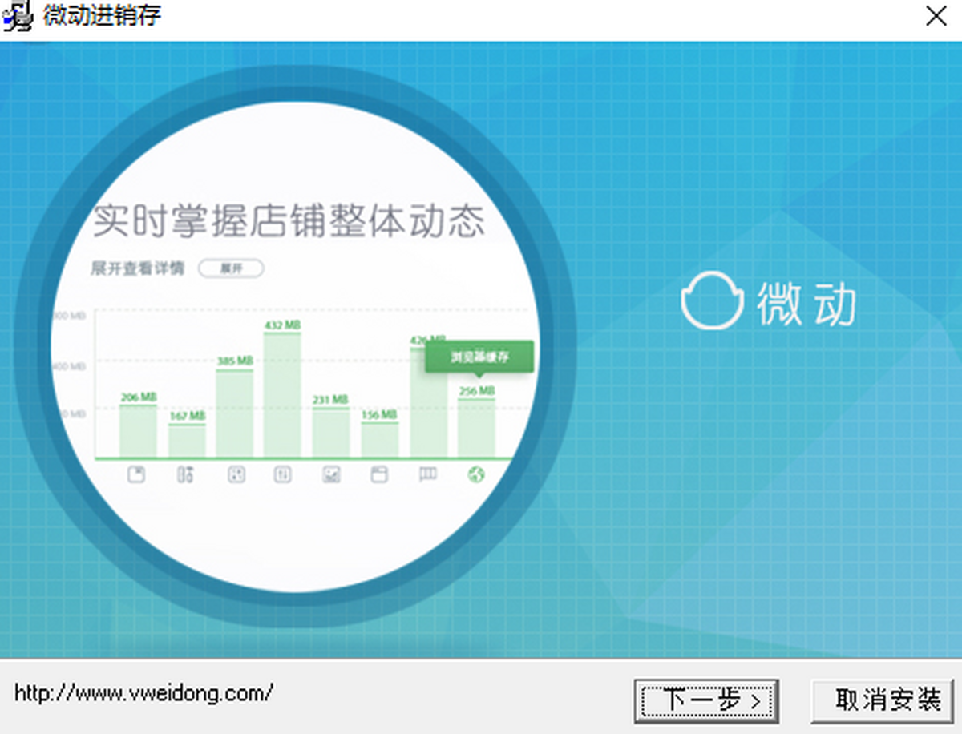Screen dimensions: 962x734
Task: Click the icon under the 385 MB bar
Action: tap(235, 474)
